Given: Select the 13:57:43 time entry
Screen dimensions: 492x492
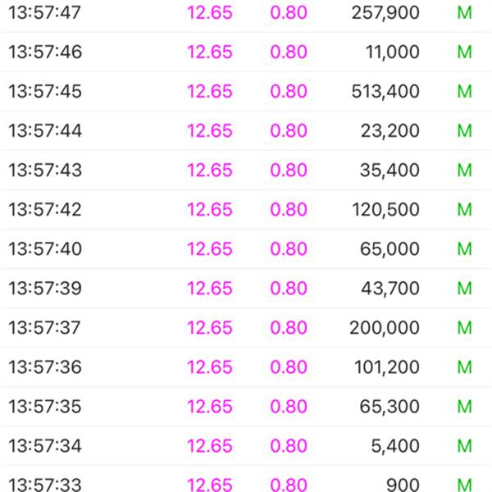Looking at the screenshot, I should [45, 170].
